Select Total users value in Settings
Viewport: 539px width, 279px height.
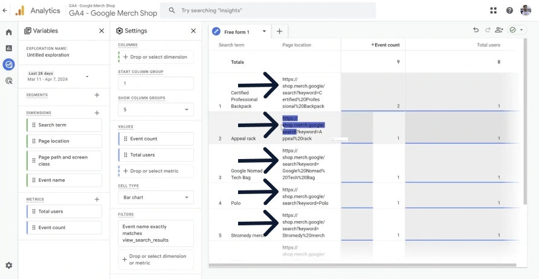click(156, 155)
